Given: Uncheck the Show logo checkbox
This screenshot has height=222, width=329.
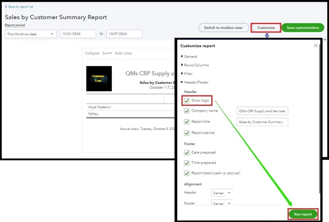Looking at the screenshot, I should (x=187, y=100).
